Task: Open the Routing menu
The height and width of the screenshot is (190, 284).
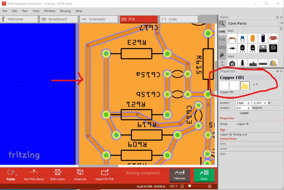Action: [65, 11]
